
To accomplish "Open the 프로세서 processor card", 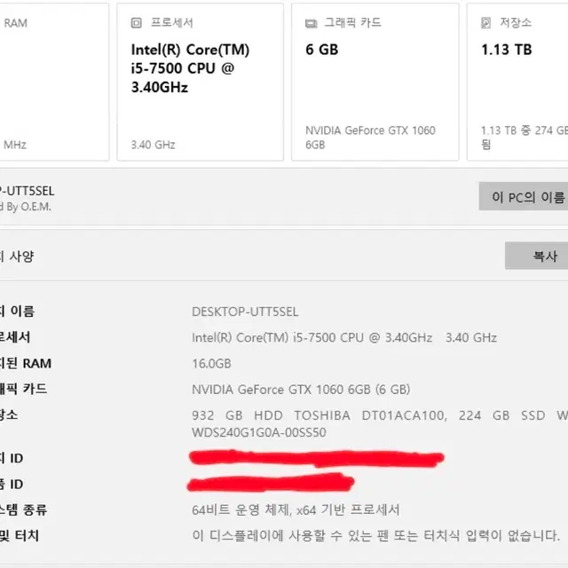I will pyautogui.click(x=200, y=82).
